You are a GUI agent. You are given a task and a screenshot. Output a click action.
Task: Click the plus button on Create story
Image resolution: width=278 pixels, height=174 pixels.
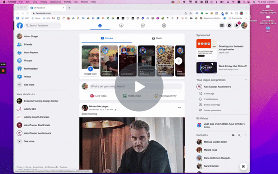(90, 69)
